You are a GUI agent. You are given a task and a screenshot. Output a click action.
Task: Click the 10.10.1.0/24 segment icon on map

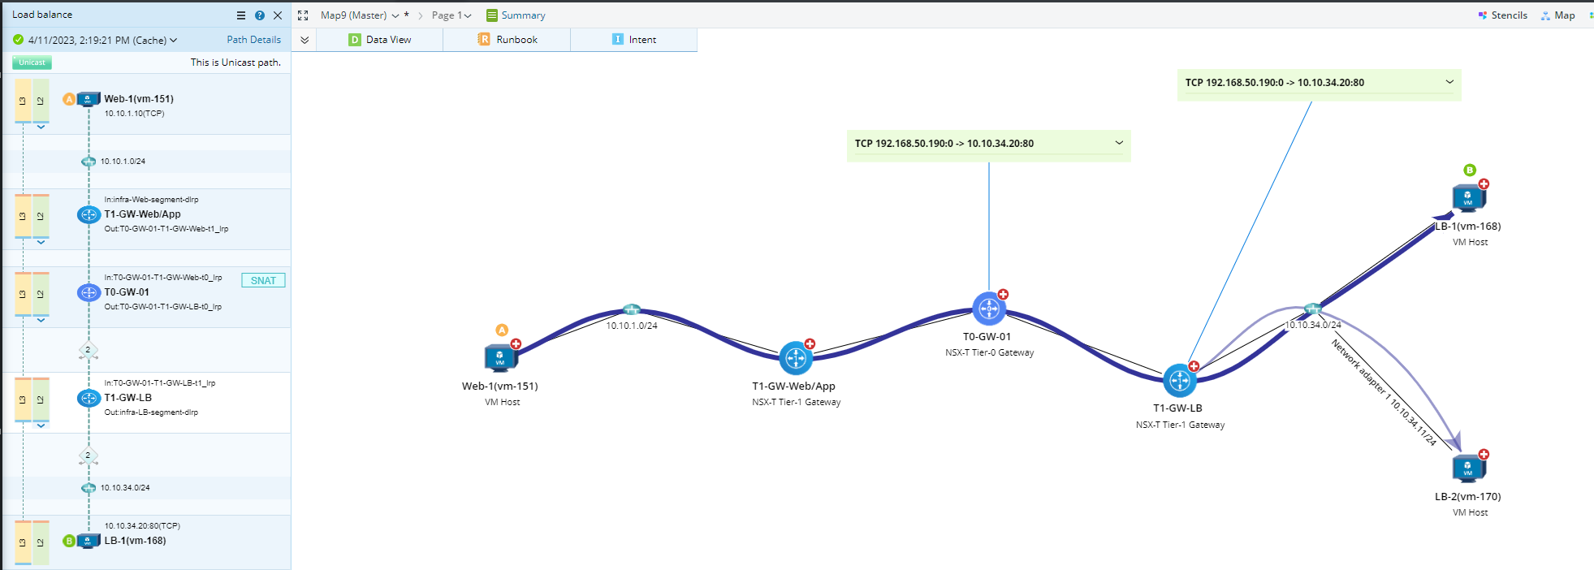[x=632, y=309]
